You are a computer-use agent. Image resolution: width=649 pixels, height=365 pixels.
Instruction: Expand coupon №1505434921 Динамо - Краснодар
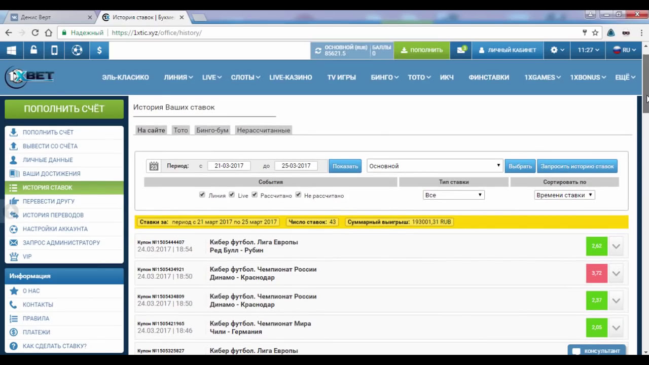click(x=616, y=273)
